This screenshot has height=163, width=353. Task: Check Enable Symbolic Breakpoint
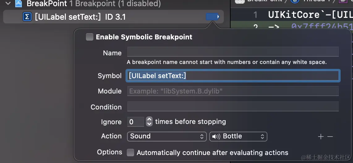click(x=90, y=37)
